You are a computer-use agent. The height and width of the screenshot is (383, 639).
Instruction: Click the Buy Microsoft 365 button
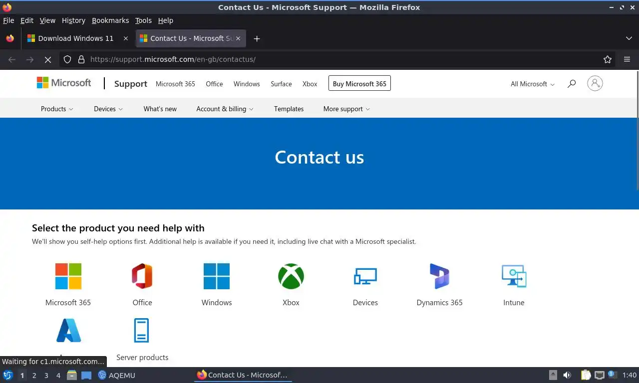click(x=359, y=84)
